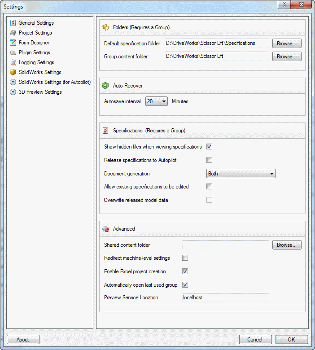Click the Group content folder path field
The height and width of the screenshot is (350, 315).
pyautogui.click(x=216, y=57)
